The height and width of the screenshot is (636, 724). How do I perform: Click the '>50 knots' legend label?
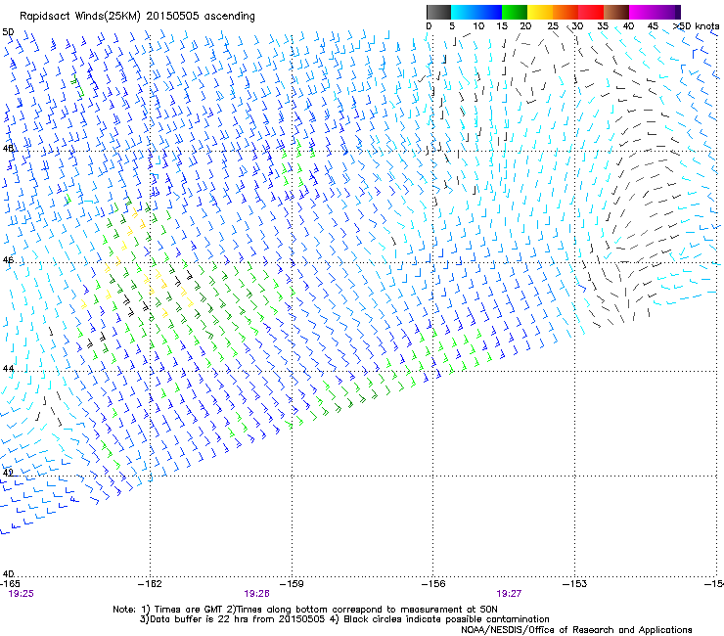coord(696,26)
